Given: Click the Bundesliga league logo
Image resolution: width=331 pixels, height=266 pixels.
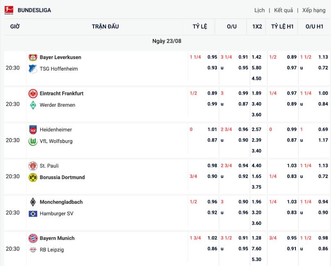Looking at the screenshot, I should [9, 10].
